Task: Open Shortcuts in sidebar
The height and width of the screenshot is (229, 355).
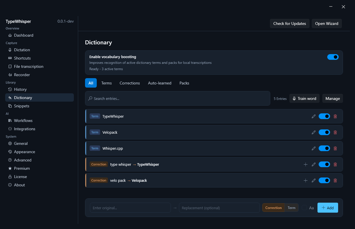Action: click(x=40, y=58)
